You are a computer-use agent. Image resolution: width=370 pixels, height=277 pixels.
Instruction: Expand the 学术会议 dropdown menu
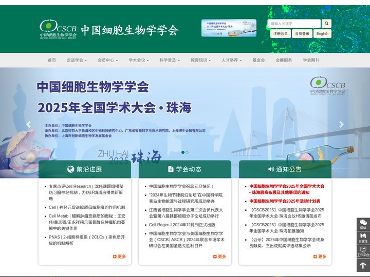coord(139,61)
